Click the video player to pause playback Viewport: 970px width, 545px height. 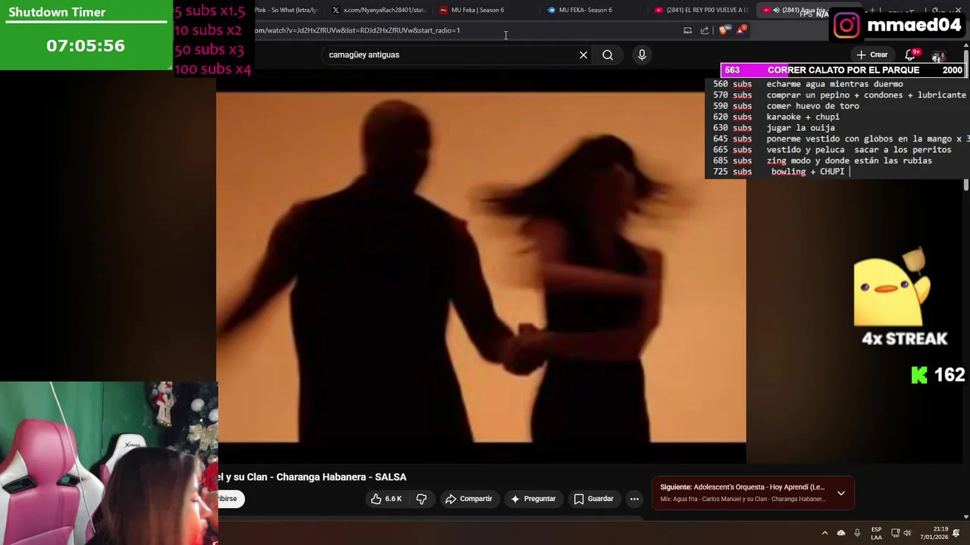click(x=481, y=266)
